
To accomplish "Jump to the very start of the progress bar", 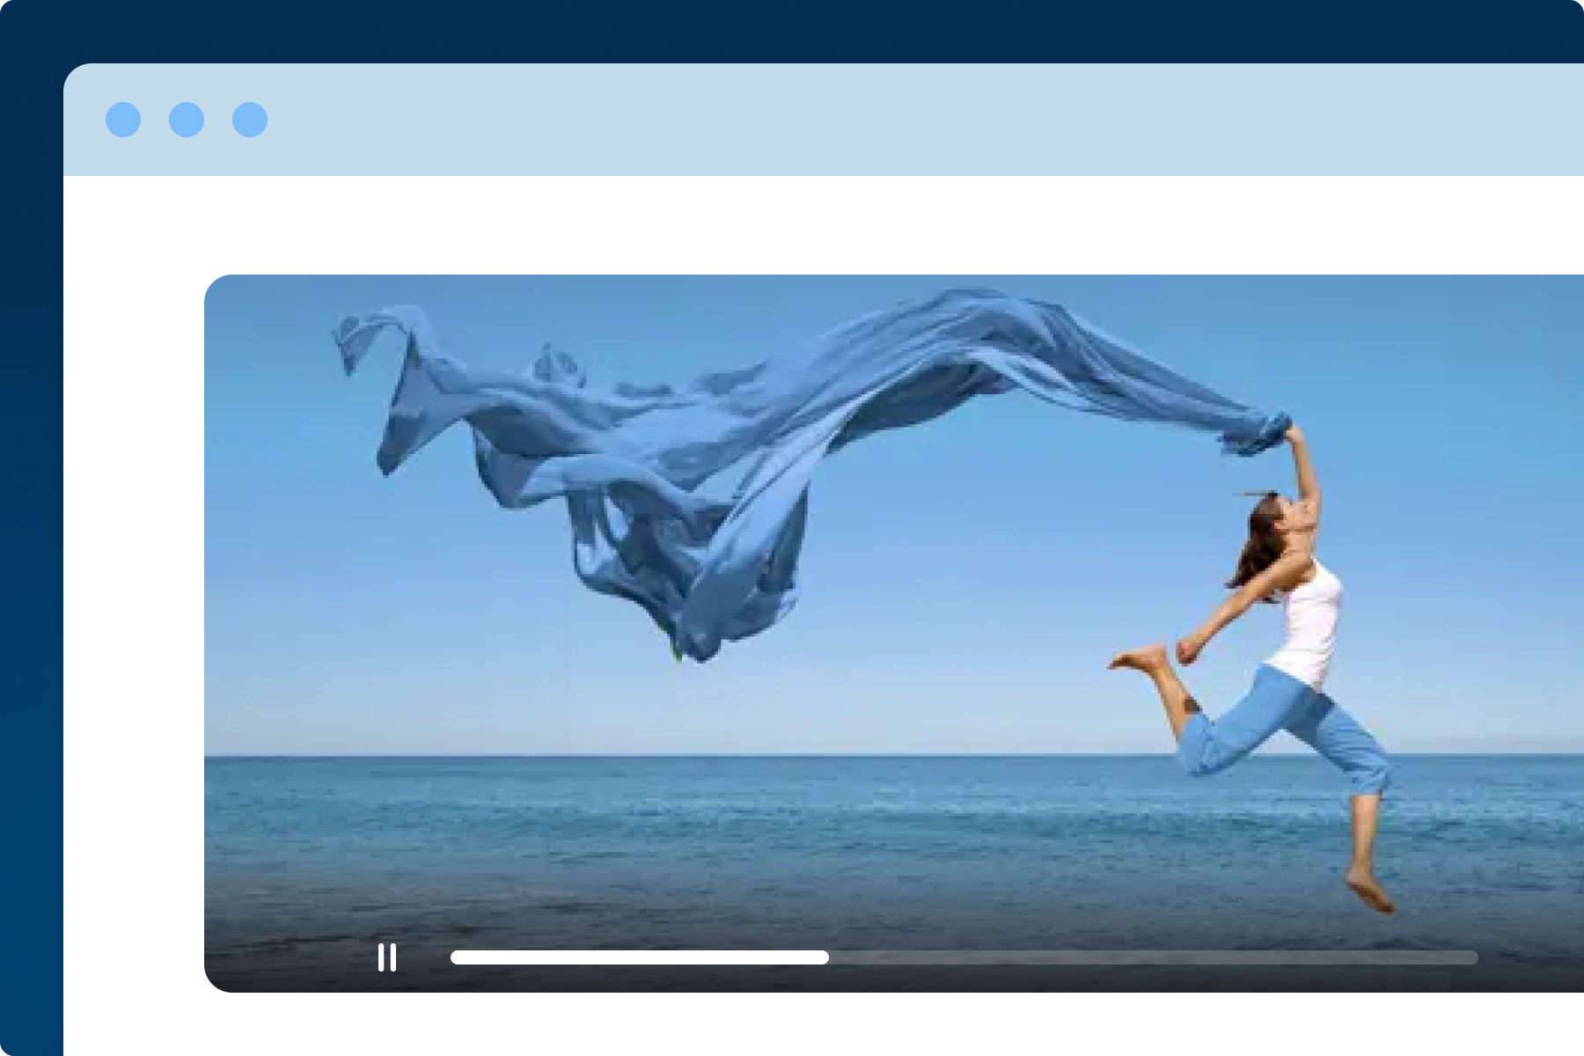I will pos(454,957).
